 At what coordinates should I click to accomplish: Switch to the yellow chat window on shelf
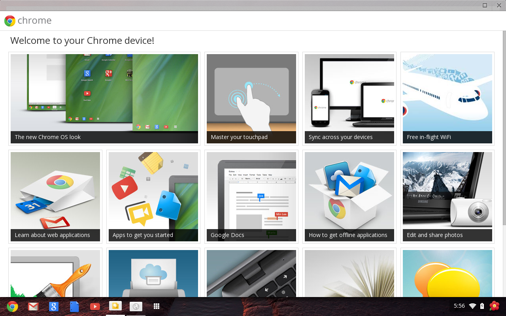(115, 306)
